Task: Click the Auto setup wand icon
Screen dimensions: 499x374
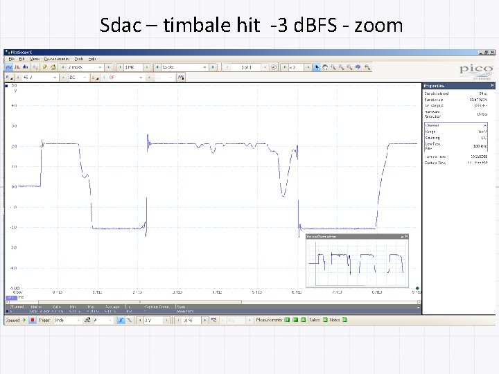Action: point(45,67)
